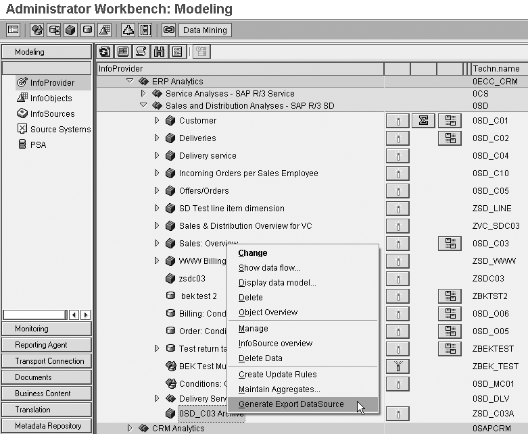
Task: Expand Sales & Distribution Overview for VC
Action: click(157, 225)
